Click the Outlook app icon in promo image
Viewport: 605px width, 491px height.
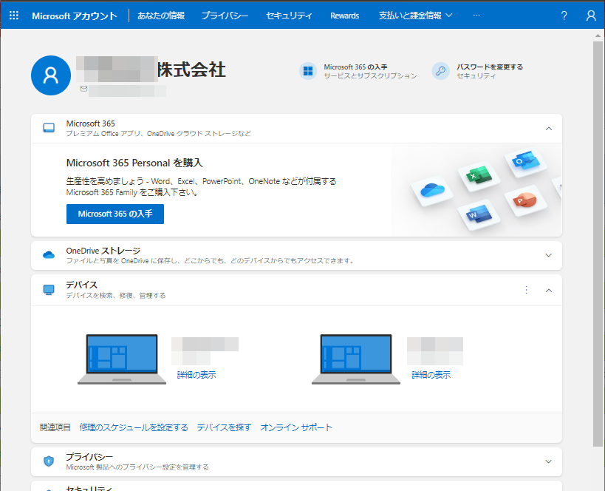click(525, 161)
